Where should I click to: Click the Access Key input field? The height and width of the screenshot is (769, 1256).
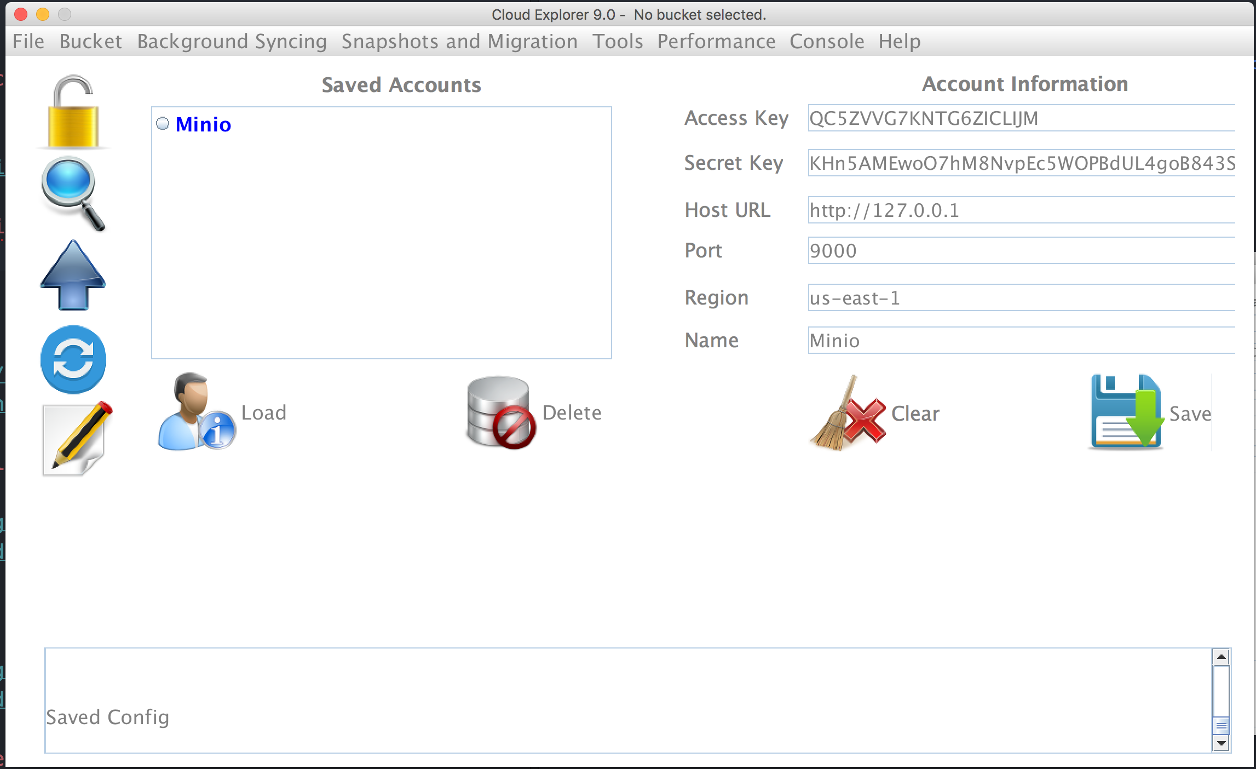pos(1021,118)
